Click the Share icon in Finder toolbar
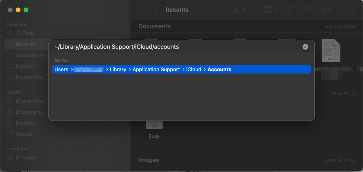The height and width of the screenshot is (172, 363). pos(290,10)
